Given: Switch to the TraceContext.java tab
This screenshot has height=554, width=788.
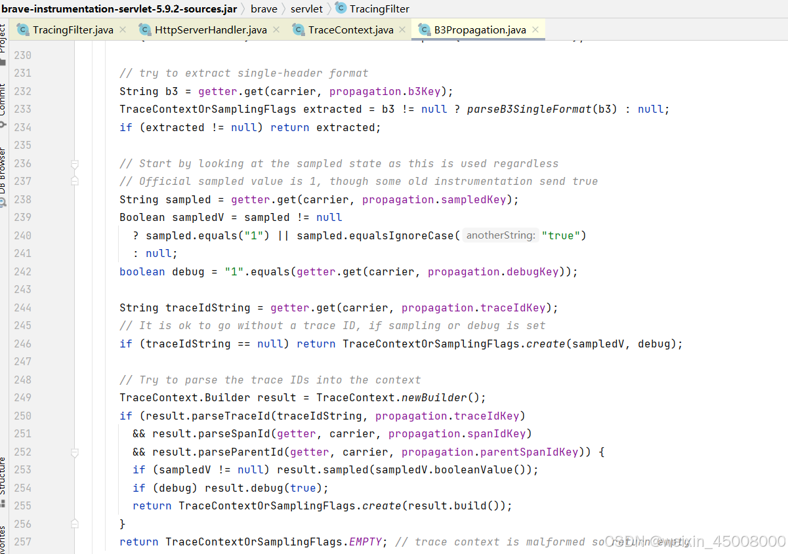Looking at the screenshot, I should (x=351, y=30).
